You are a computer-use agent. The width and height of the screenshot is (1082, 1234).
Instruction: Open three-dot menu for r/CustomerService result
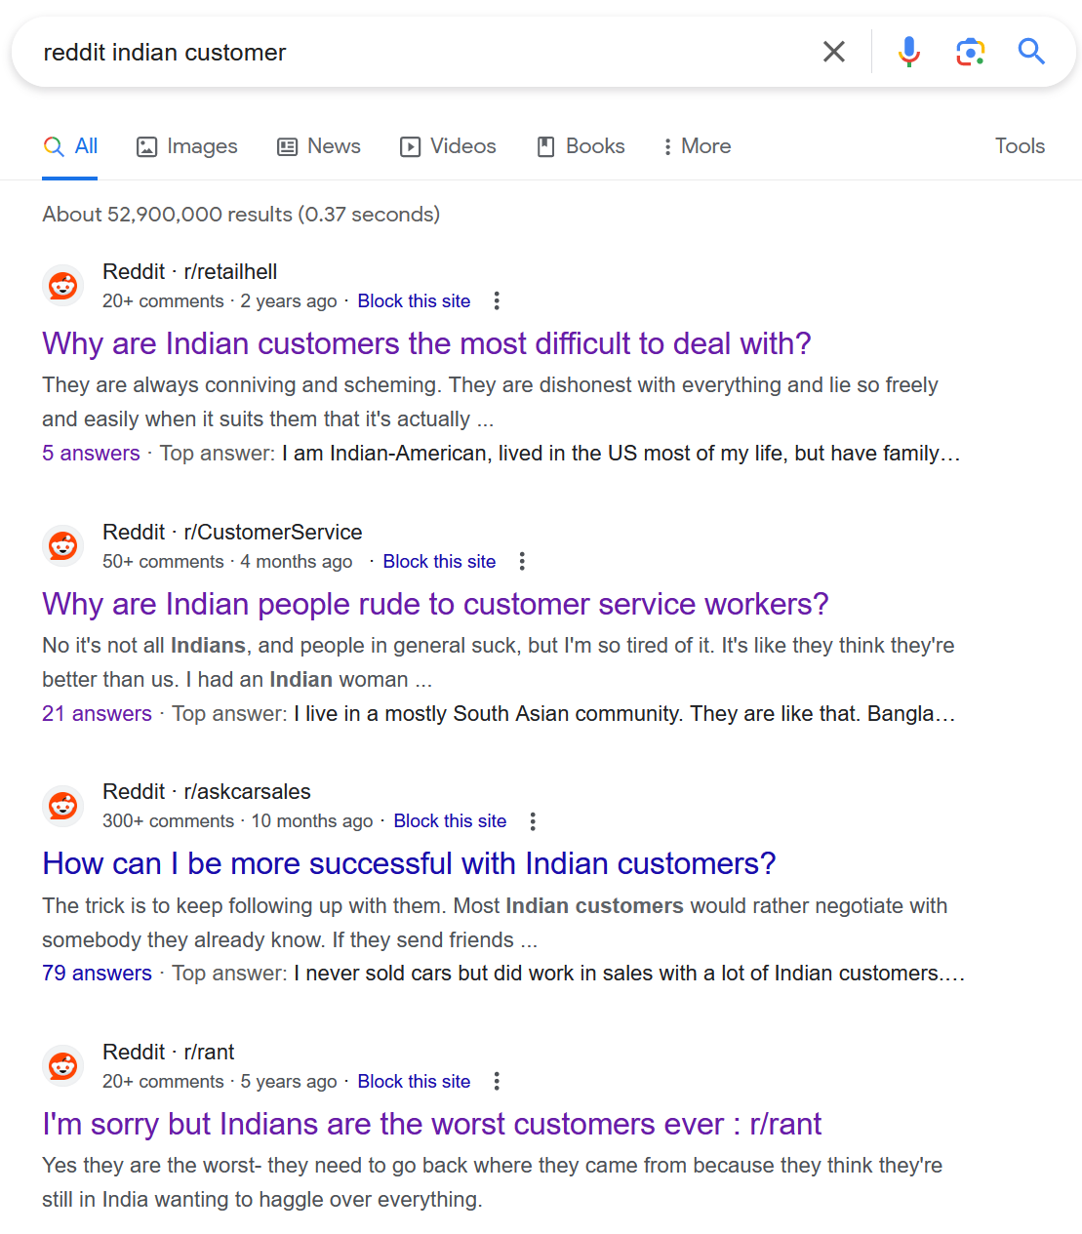(x=522, y=561)
